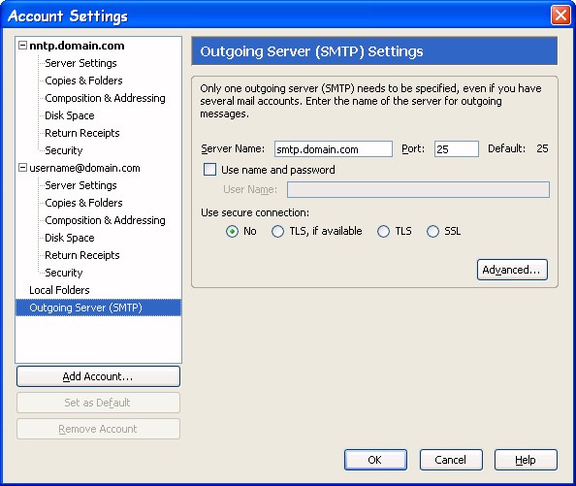
Task: Open Disk Space under username@domain.com
Action: [x=70, y=238]
